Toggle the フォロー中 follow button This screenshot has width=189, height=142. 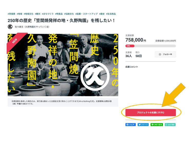click(165, 54)
